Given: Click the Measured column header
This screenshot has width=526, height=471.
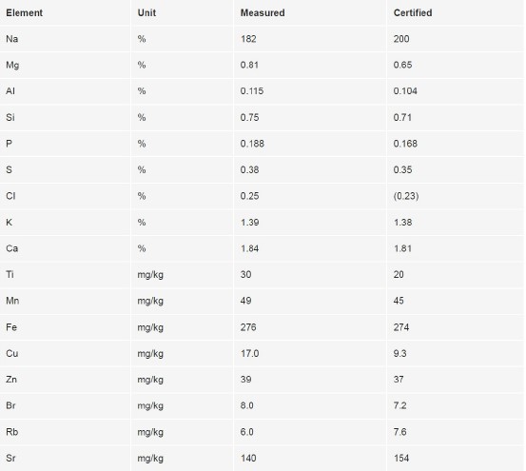Looking at the screenshot, I should (263, 12).
